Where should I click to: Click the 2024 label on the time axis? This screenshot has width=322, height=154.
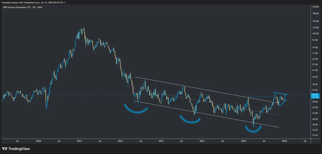202,141
